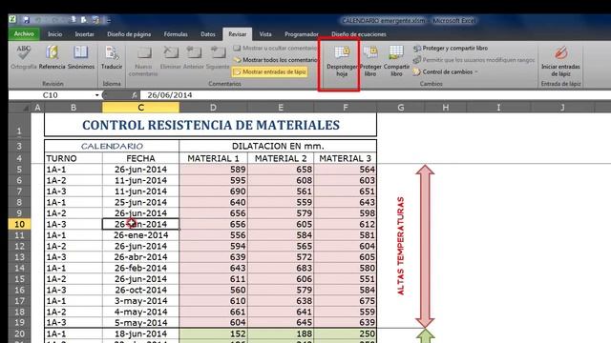Click cell with date 3-may-2014
Image resolution: width=611 pixels, height=343 pixels.
(140, 301)
